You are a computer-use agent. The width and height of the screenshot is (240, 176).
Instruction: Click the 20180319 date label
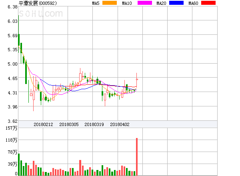coord(94,124)
